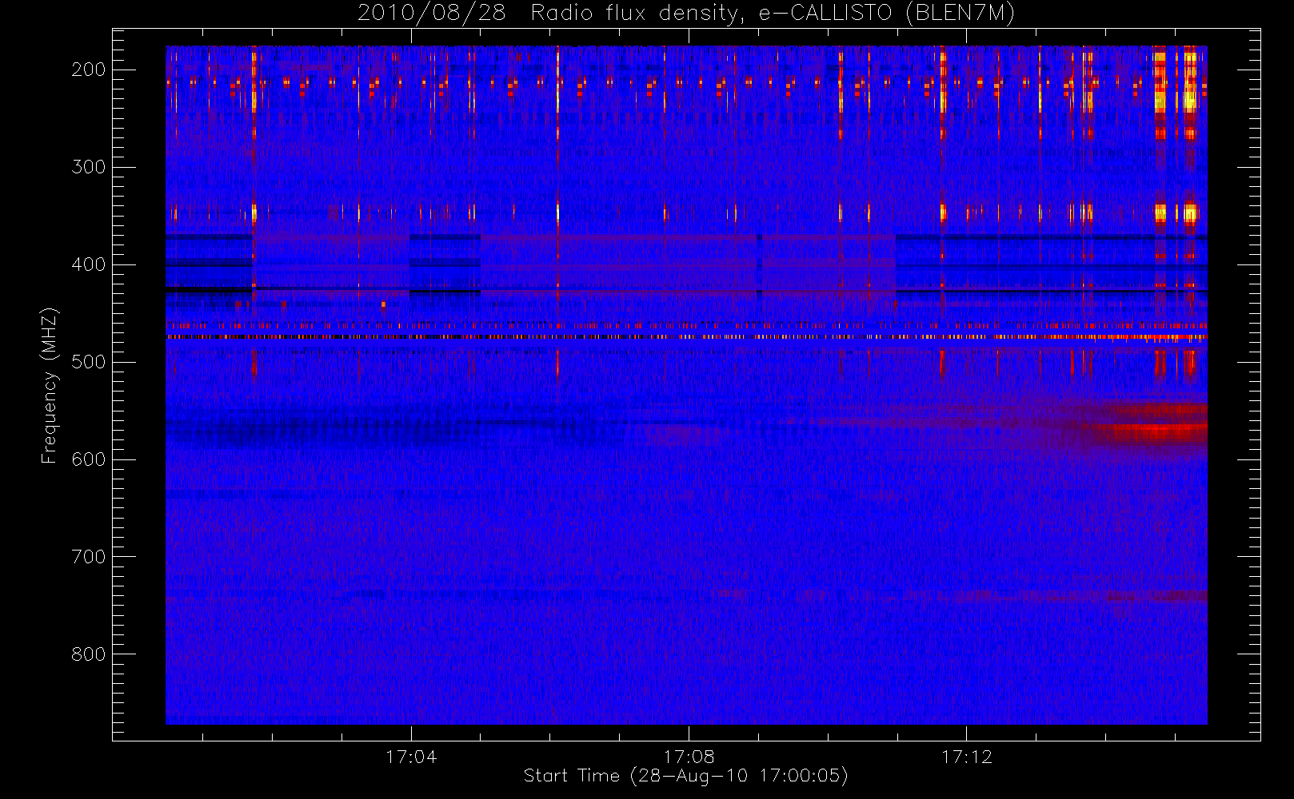Click the 600 frequency tick label
Viewport: 1294px width, 799px height.
[88, 459]
